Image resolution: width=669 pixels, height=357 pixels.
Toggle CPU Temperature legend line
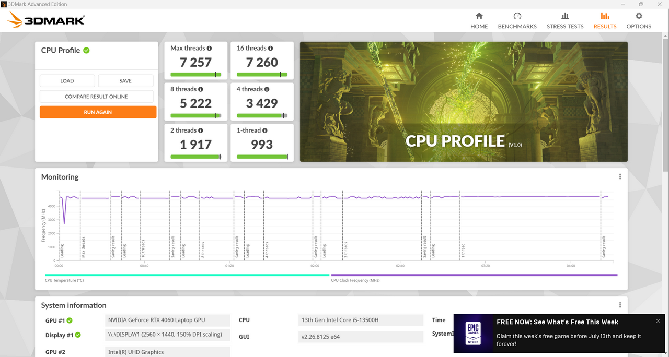tap(187, 275)
